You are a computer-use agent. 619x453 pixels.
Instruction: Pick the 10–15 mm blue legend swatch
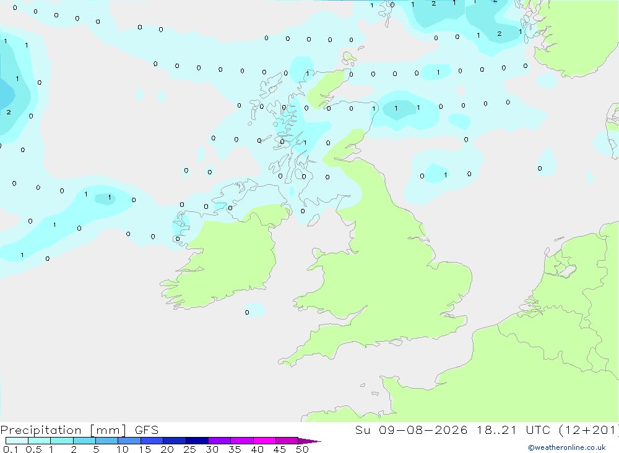[x=129, y=441]
